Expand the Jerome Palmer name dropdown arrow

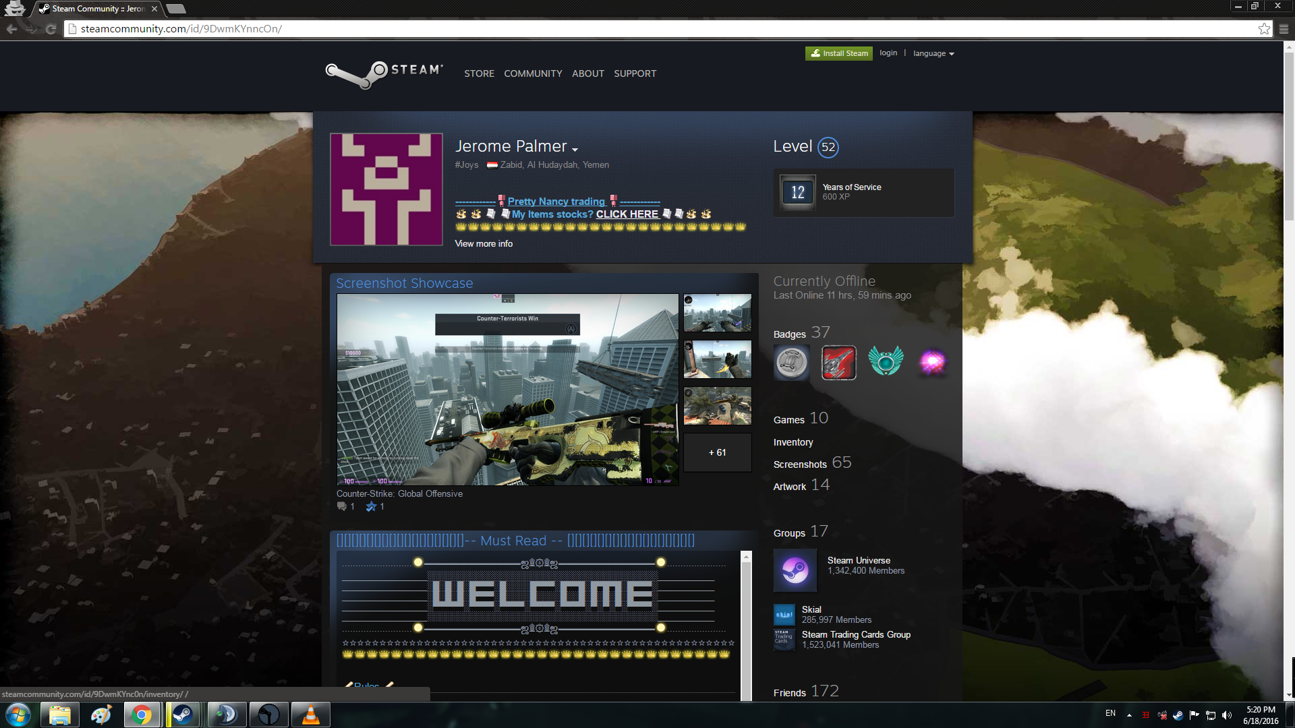[575, 149]
